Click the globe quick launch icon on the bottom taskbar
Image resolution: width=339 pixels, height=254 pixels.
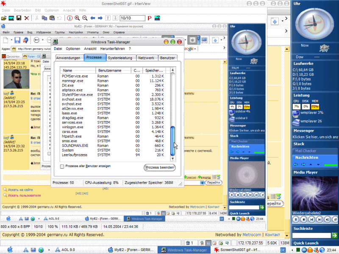[41, 250]
